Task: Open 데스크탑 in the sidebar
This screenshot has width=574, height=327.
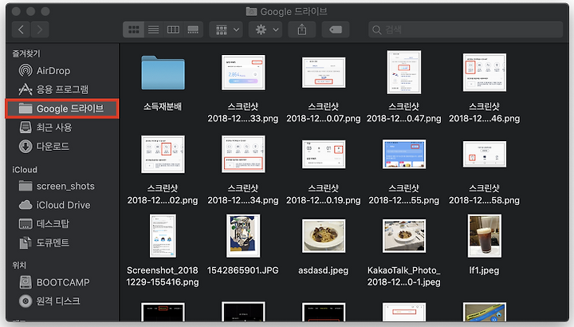Action: coord(61,224)
